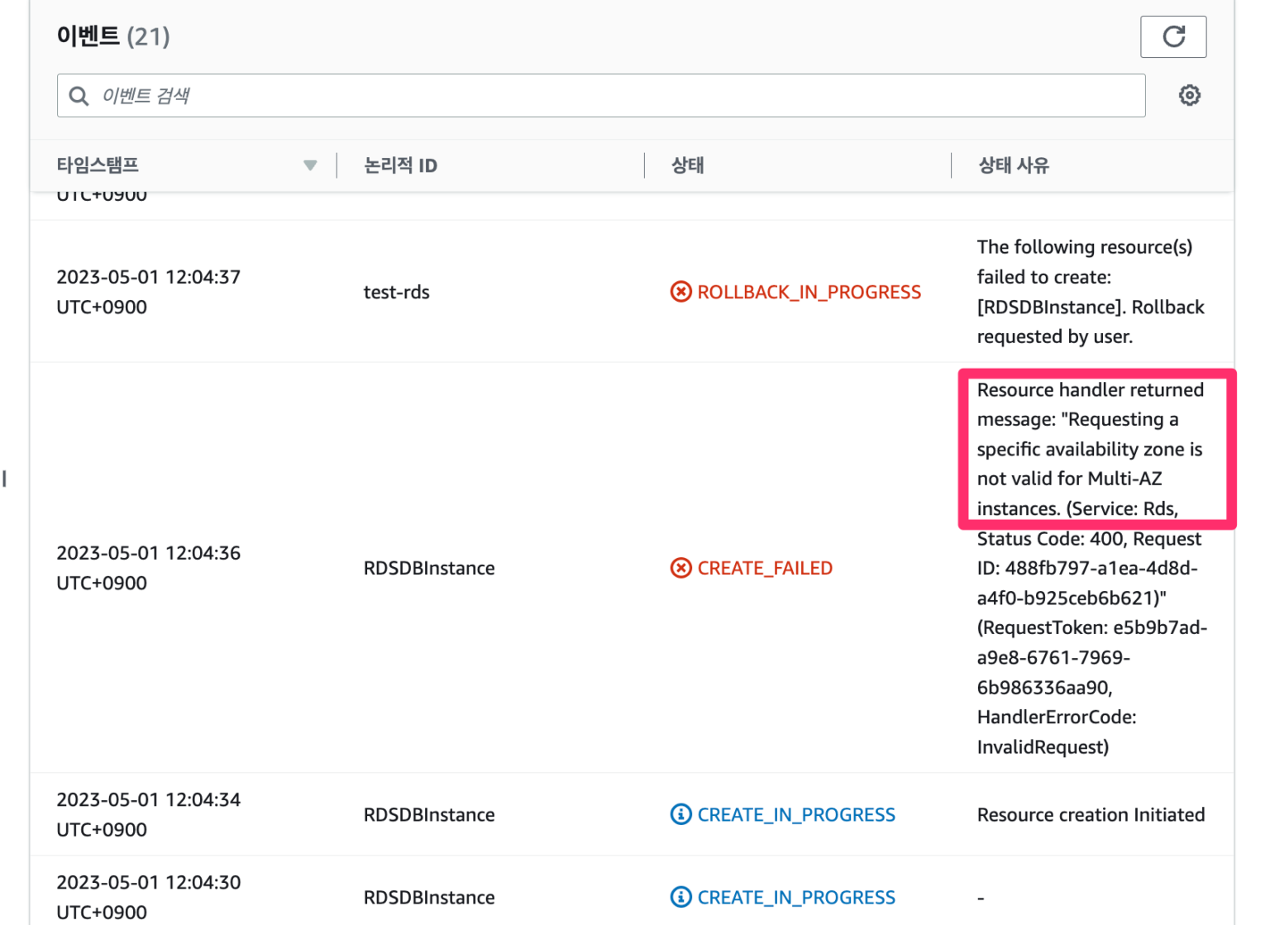1270x925 pixels.
Task: Click the 이벤트 (21) heading
Action: [x=113, y=36]
